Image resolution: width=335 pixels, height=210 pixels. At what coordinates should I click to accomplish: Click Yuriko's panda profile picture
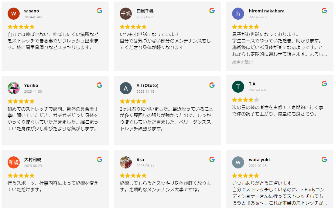point(13,88)
